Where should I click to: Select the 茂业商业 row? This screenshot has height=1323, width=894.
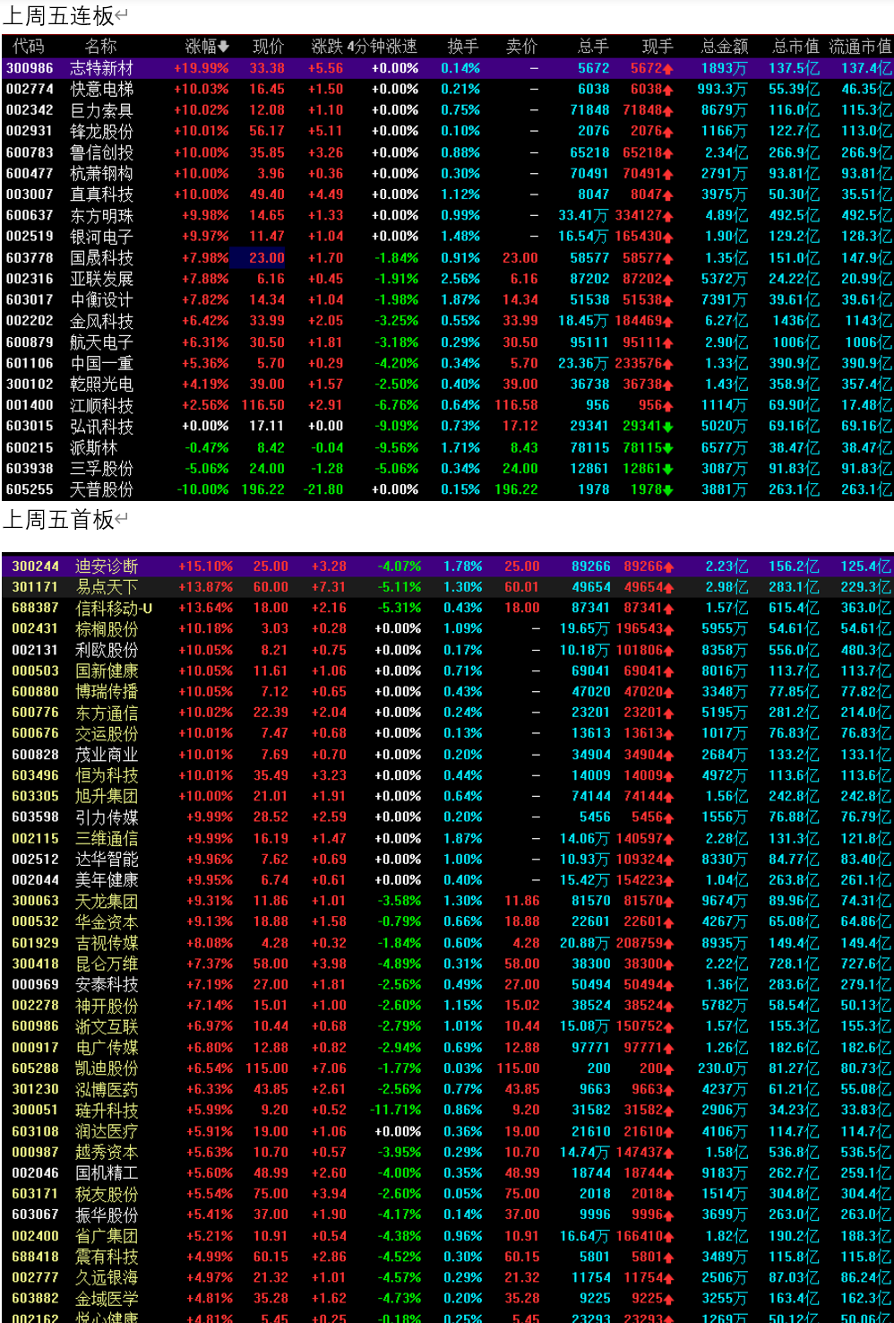[447, 755]
